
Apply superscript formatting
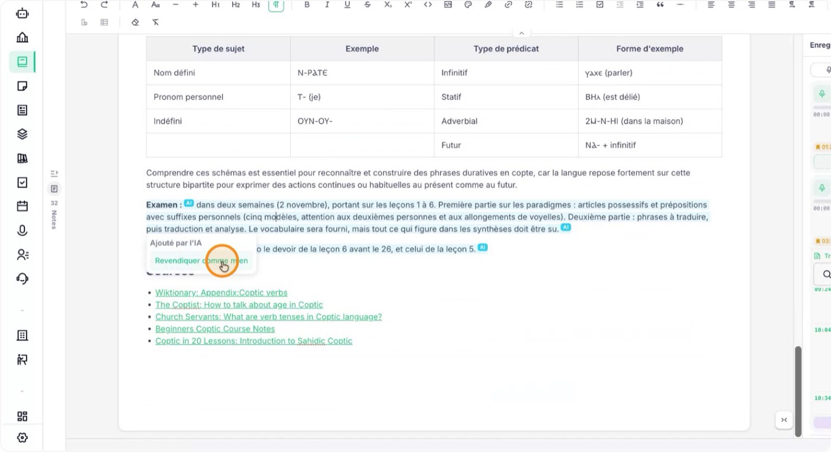[408, 5]
